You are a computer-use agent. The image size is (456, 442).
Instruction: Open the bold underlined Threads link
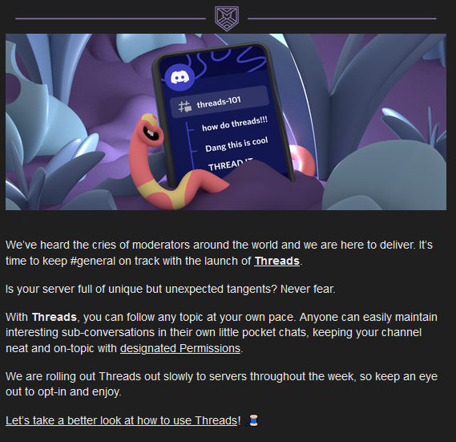click(276, 261)
